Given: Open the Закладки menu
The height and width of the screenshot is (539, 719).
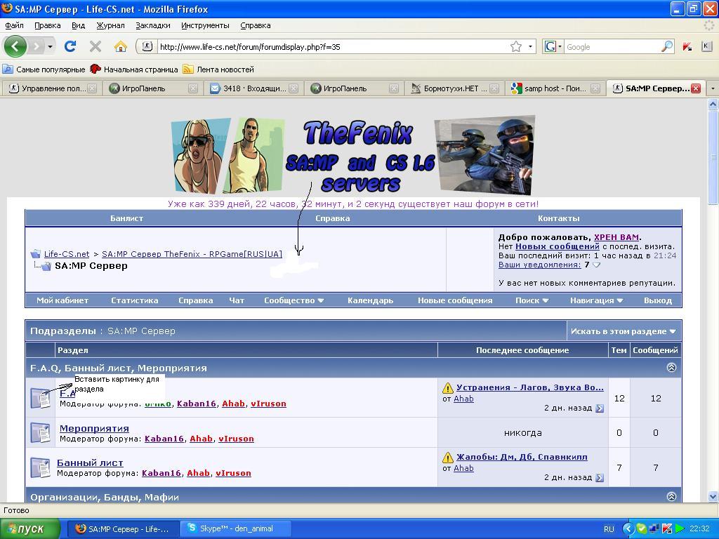Looking at the screenshot, I should [x=152, y=25].
